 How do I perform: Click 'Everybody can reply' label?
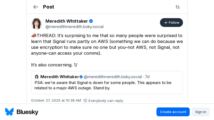point(106,101)
